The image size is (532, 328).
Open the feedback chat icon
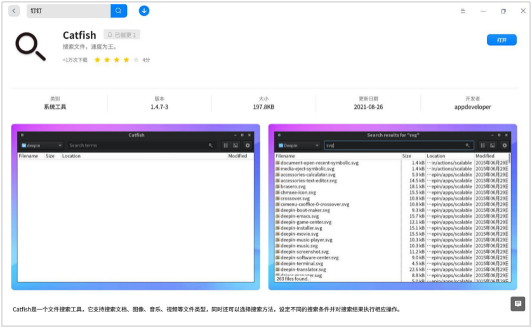pyautogui.click(x=517, y=304)
